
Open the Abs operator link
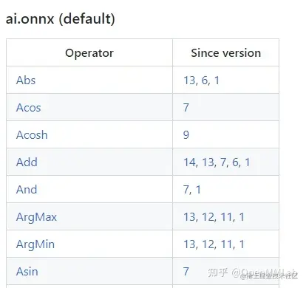pos(26,80)
